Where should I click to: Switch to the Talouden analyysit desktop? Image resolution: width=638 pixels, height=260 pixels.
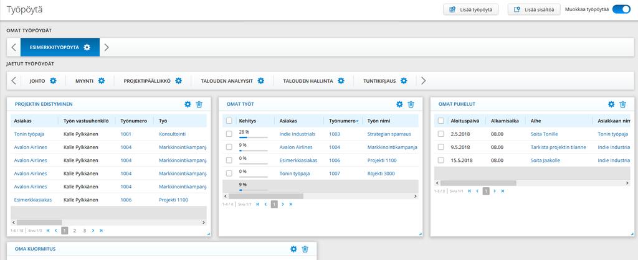tap(227, 81)
